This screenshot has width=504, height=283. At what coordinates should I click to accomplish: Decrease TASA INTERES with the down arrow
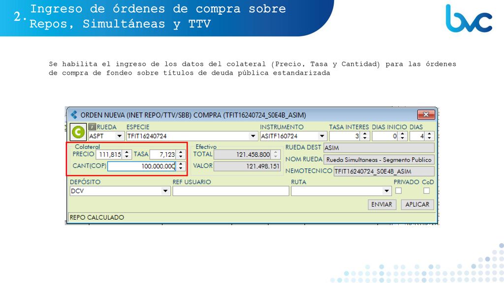pos(365,138)
